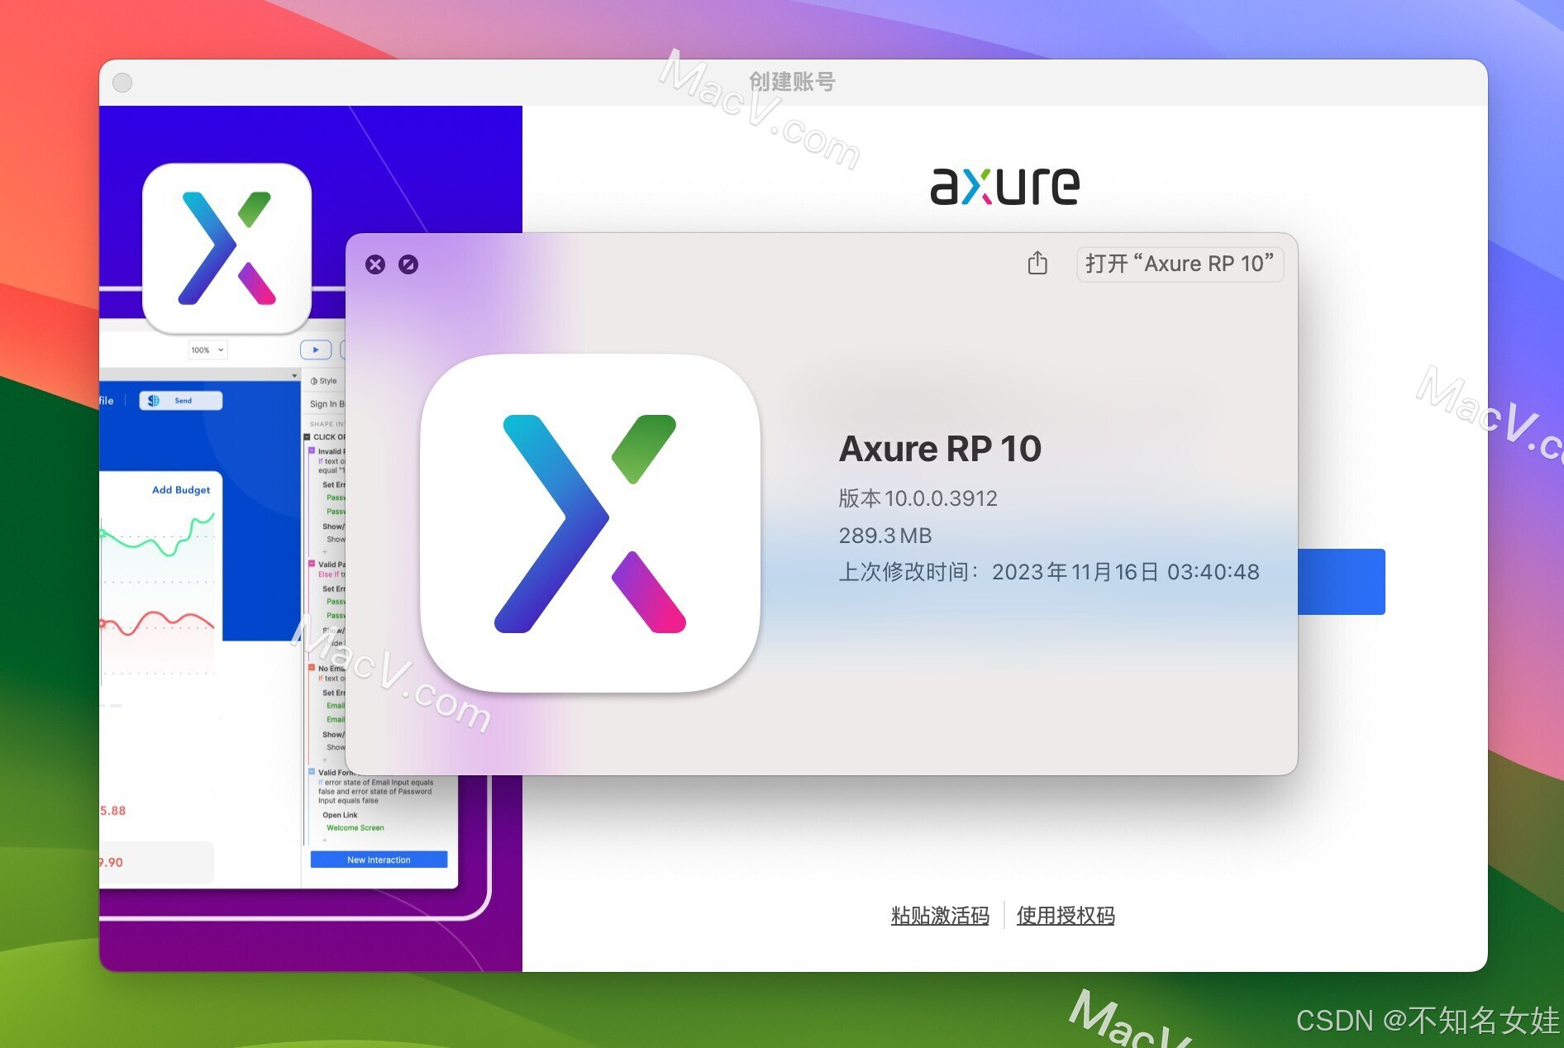Click the version text 版本 10.0.0.3912
This screenshot has height=1048, width=1564.
coord(918,498)
